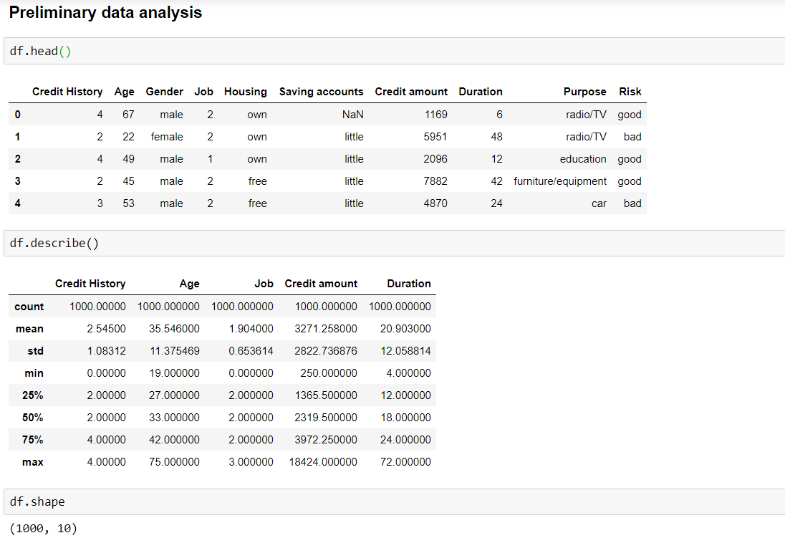Click the mean row label
Image resolution: width=785 pixels, height=543 pixels.
29,329
